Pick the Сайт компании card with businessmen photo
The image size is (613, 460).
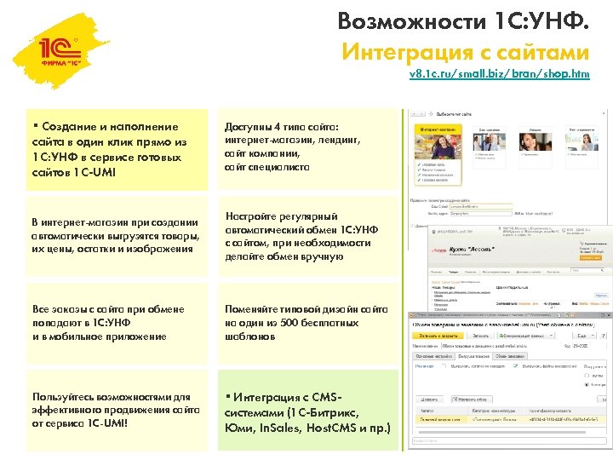489,147
